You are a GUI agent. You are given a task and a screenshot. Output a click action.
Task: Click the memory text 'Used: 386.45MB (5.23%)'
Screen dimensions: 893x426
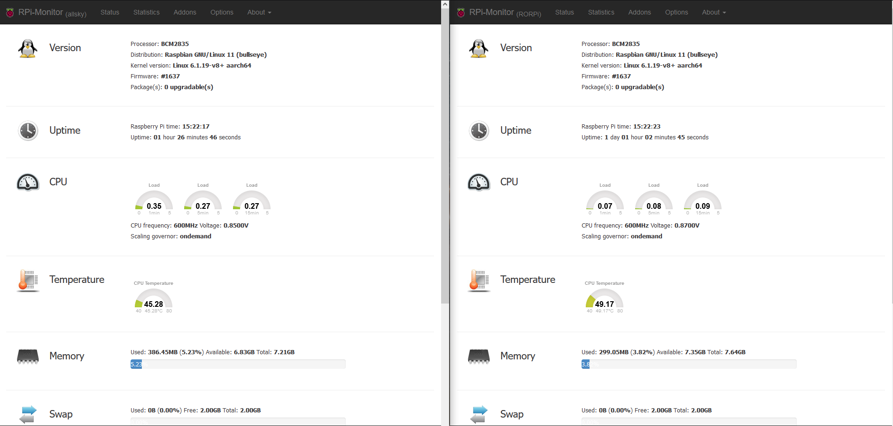click(x=167, y=352)
